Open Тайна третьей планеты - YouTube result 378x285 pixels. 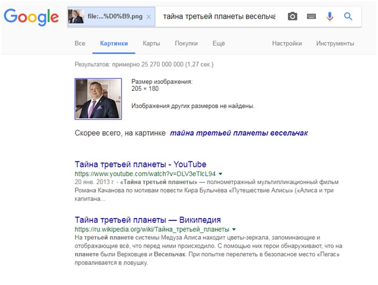point(140,164)
